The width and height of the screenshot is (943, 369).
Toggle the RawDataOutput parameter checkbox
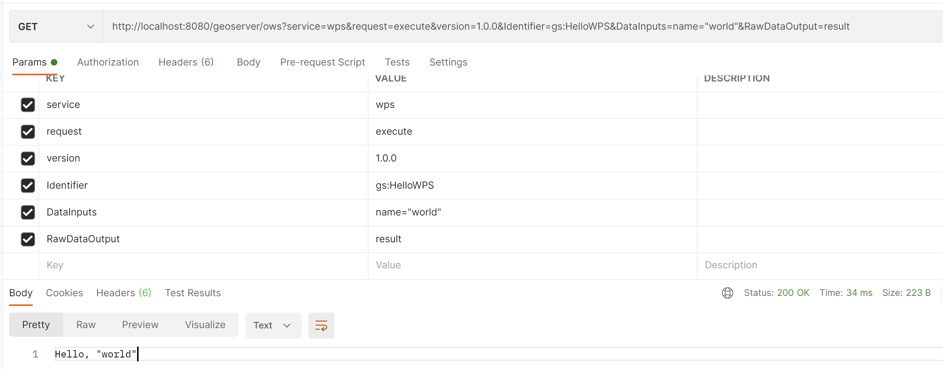[x=28, y=239]
